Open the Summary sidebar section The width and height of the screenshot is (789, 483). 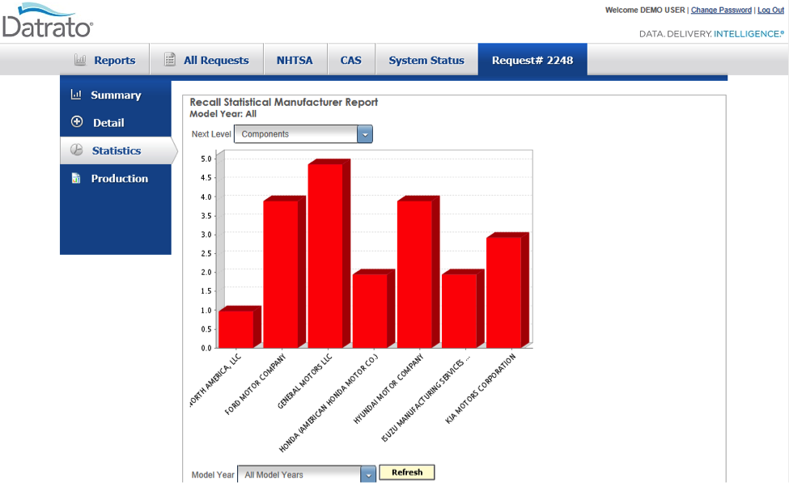point(116,95)
